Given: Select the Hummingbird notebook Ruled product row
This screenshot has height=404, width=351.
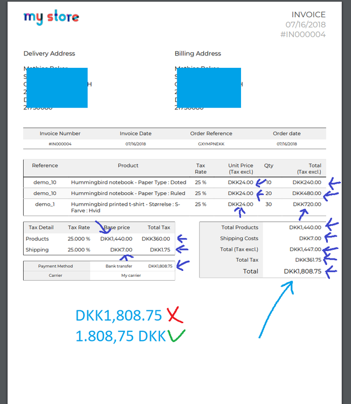Looking at the screenshot, I should (x=175, y=193).
